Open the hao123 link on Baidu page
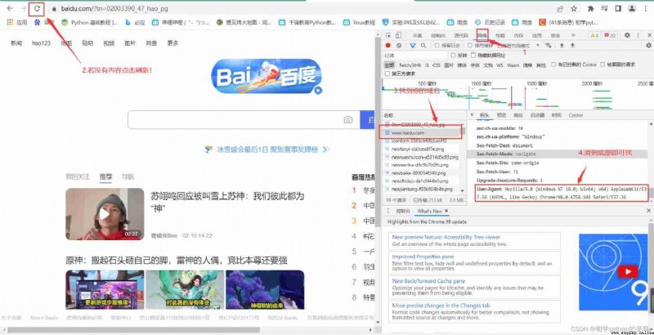Viewport: 654px width, 335px height. [42, 43]
